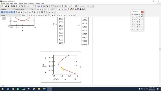Open the Insert menu

16,4
